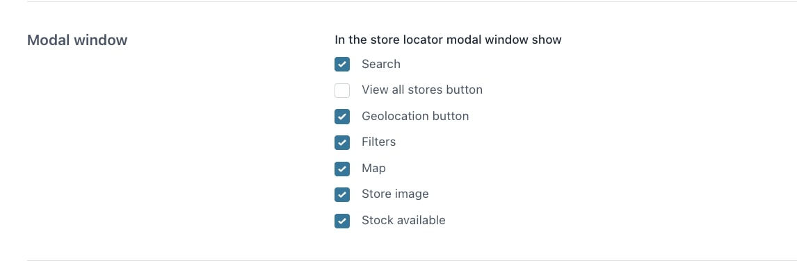Click the View all stores button label

(422, 90)
